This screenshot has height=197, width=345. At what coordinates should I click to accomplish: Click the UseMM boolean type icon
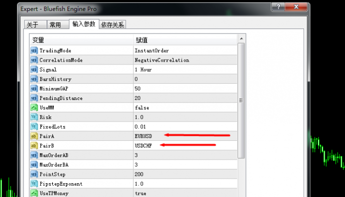click(34, 107)
